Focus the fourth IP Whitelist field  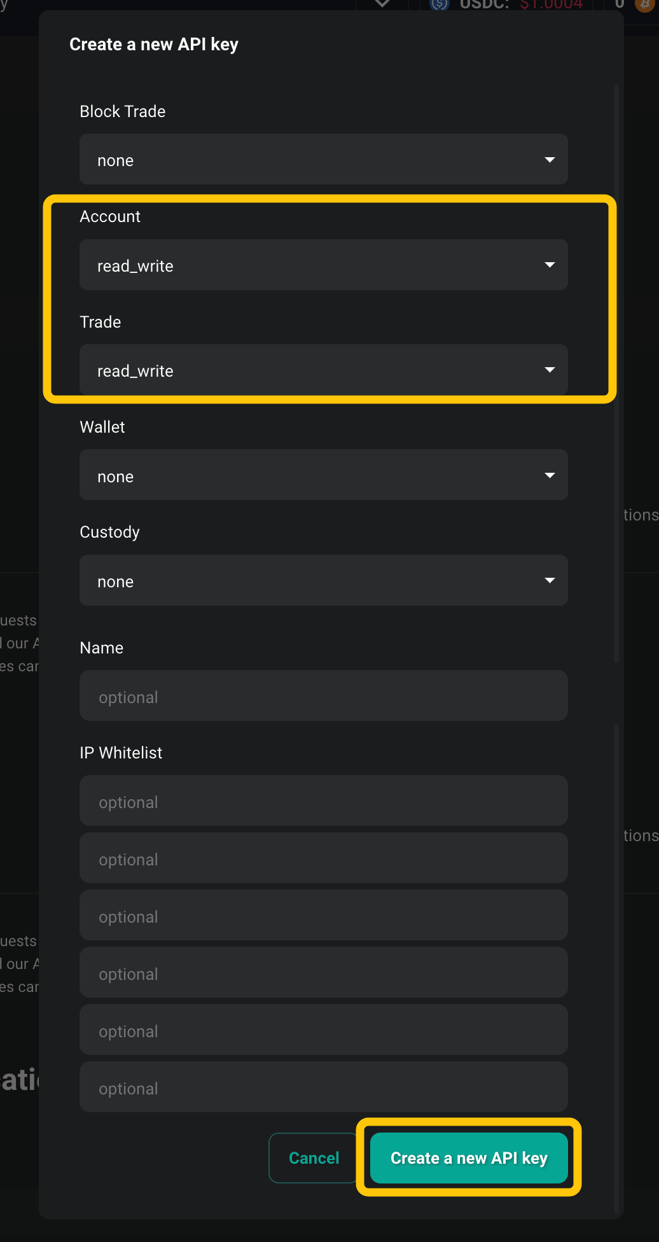coord(323,973)
